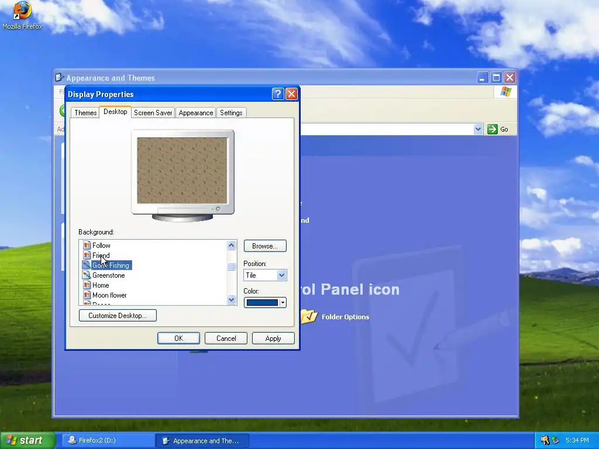
Task: Click the Gone Fishing bitmap icon
Action: (x=87, y=265)
